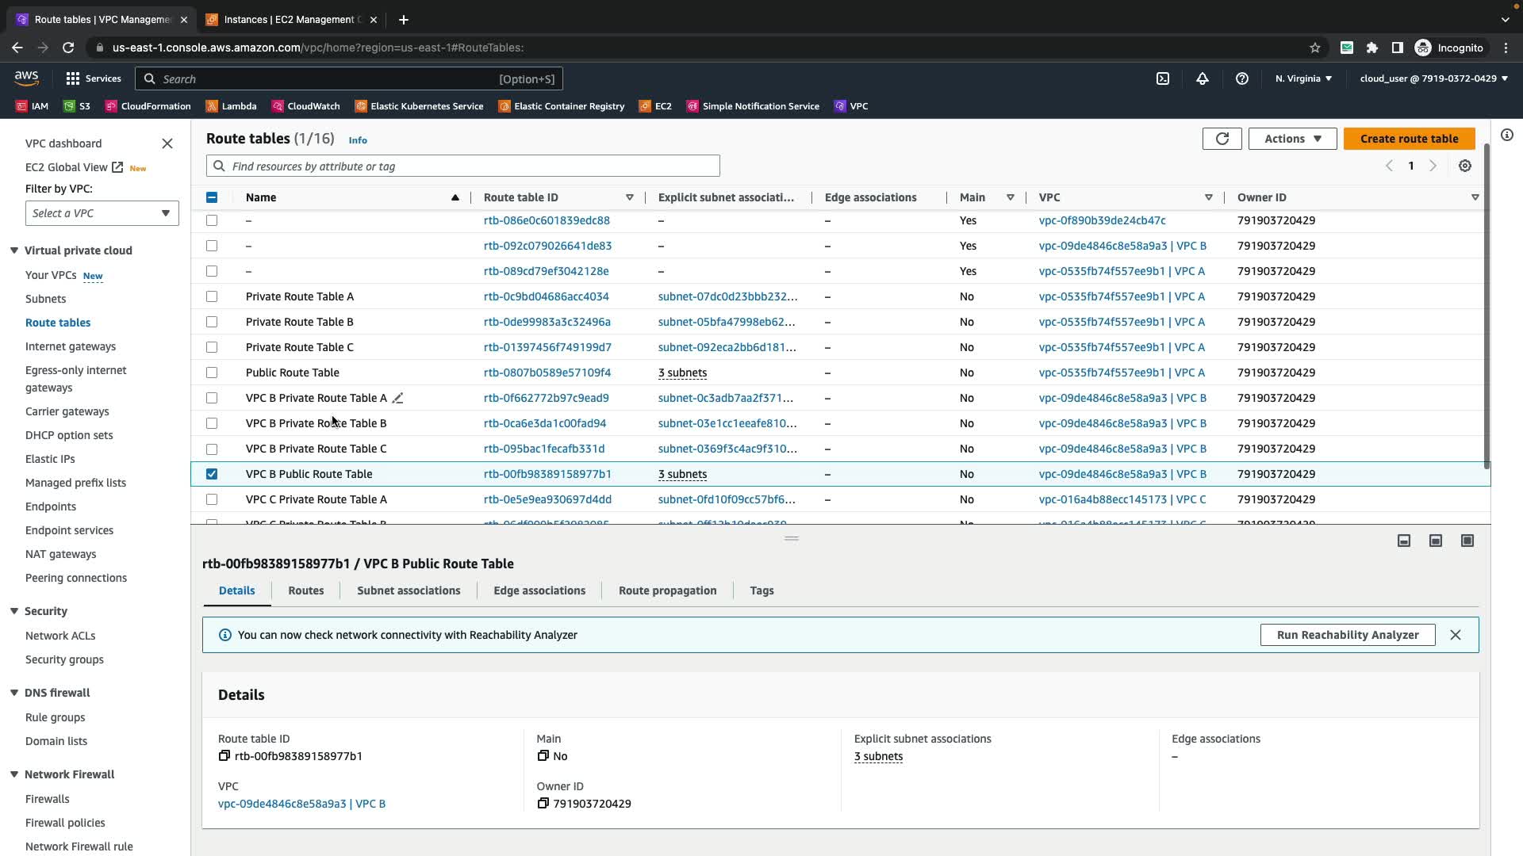
Task: Copy the route table ID in Details
Action: click(x=224, y=756)
